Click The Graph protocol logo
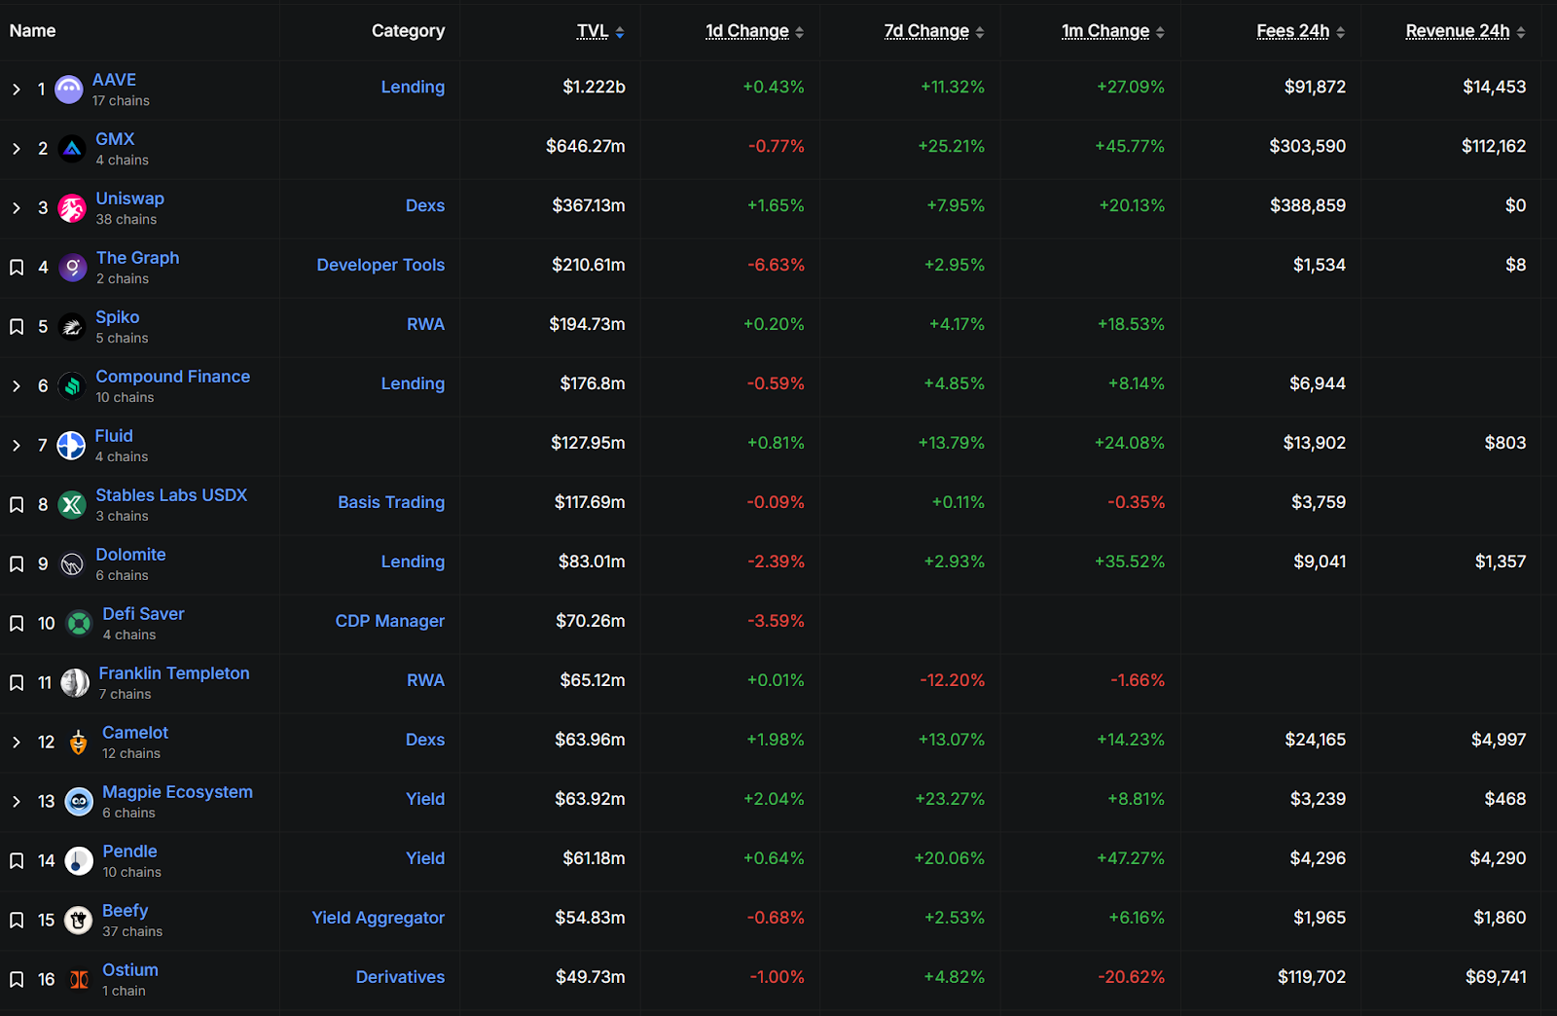This screenshot has height=1016, width=1557. pos(73,268)
